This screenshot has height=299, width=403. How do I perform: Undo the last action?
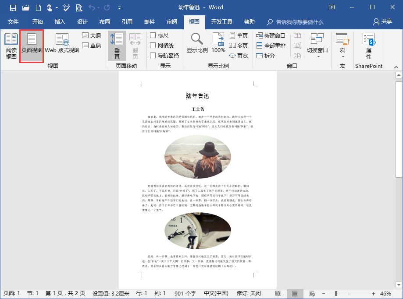point(92,8)
